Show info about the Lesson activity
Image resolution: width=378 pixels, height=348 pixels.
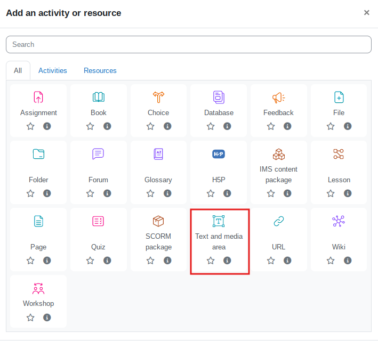[348, 193]
